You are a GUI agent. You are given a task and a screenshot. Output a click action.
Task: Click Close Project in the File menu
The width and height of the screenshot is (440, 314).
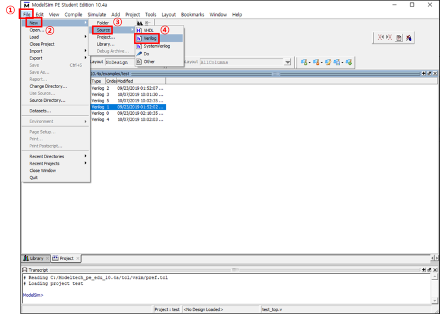(56, 44)
